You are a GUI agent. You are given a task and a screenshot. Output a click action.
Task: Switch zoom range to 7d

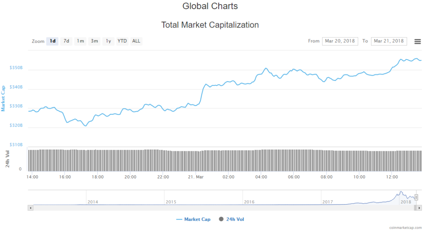[x=66, y=41]
